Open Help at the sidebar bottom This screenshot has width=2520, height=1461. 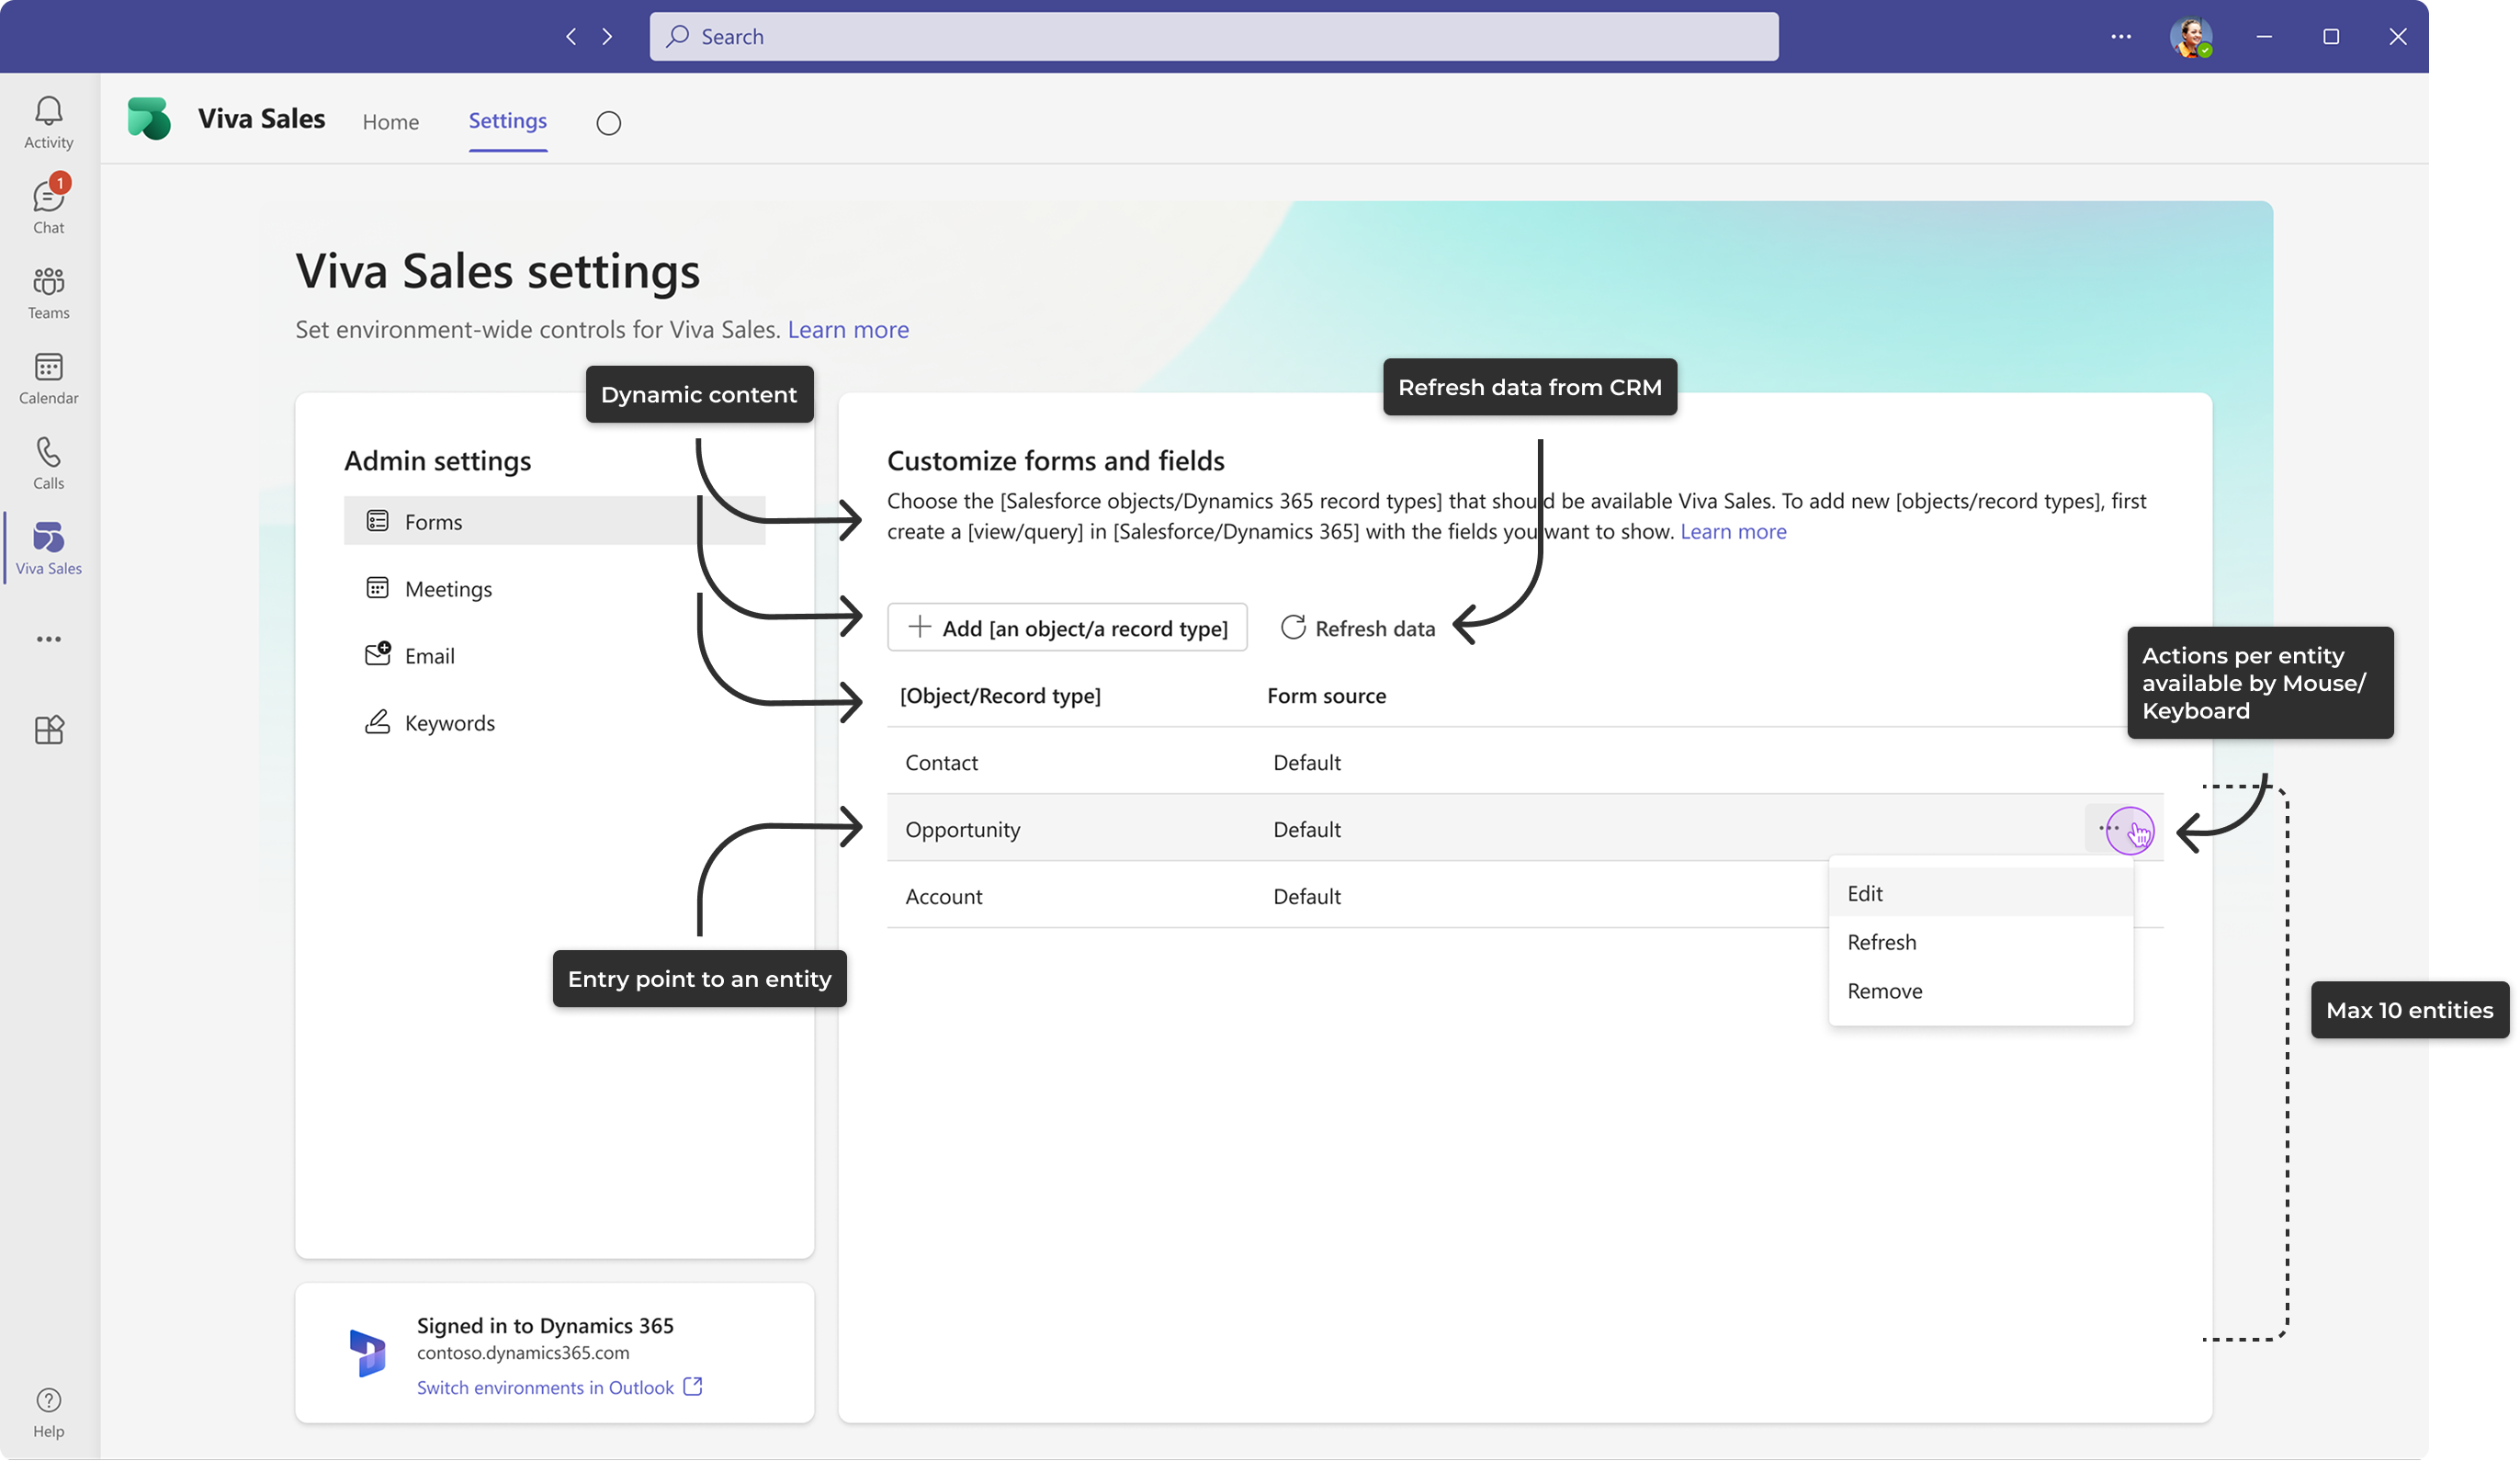pyautogui.click(x=48, y=1413)
